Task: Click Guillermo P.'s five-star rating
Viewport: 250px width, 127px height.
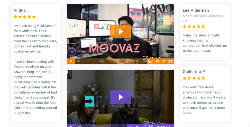Action: pos(194,78)
